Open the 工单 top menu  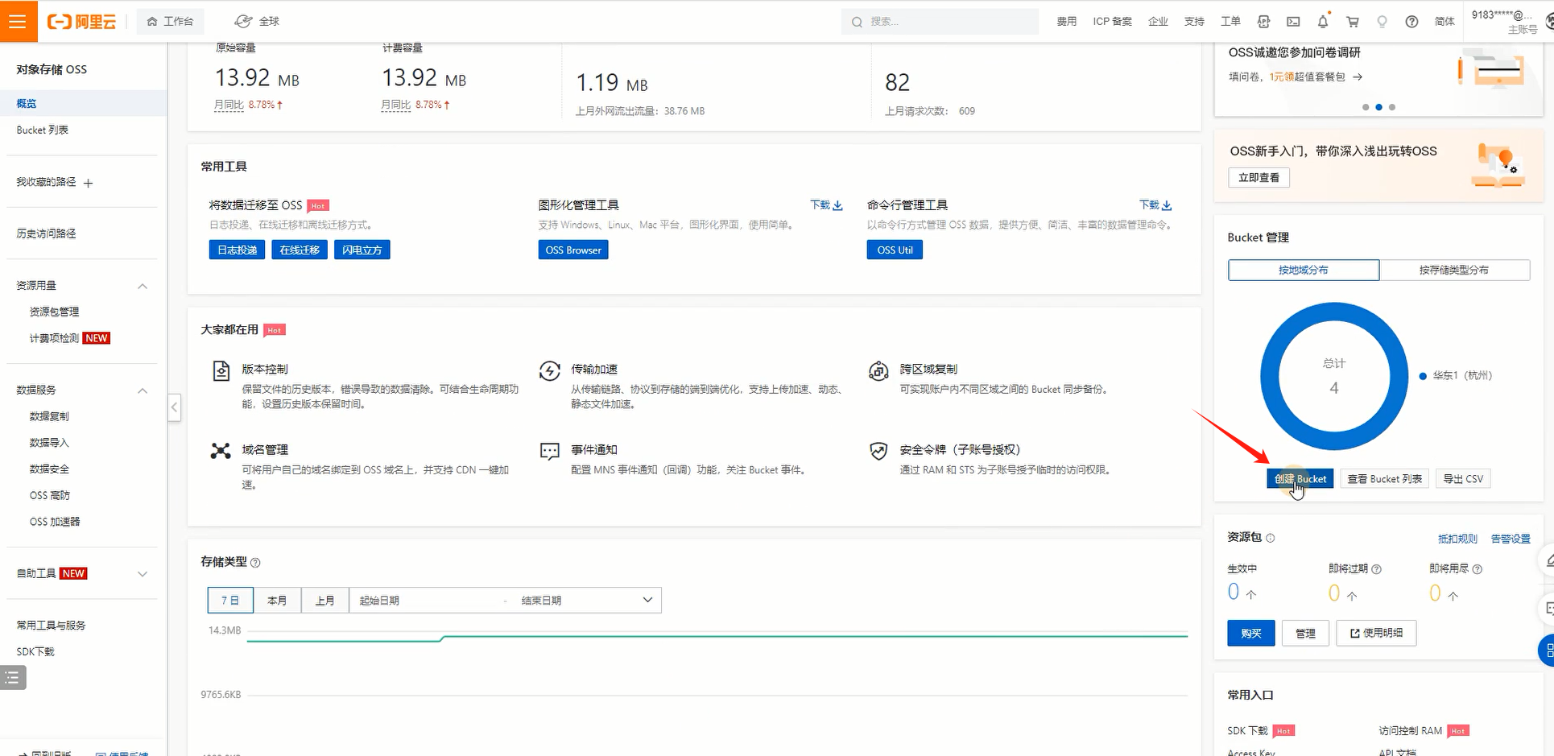1230,22
